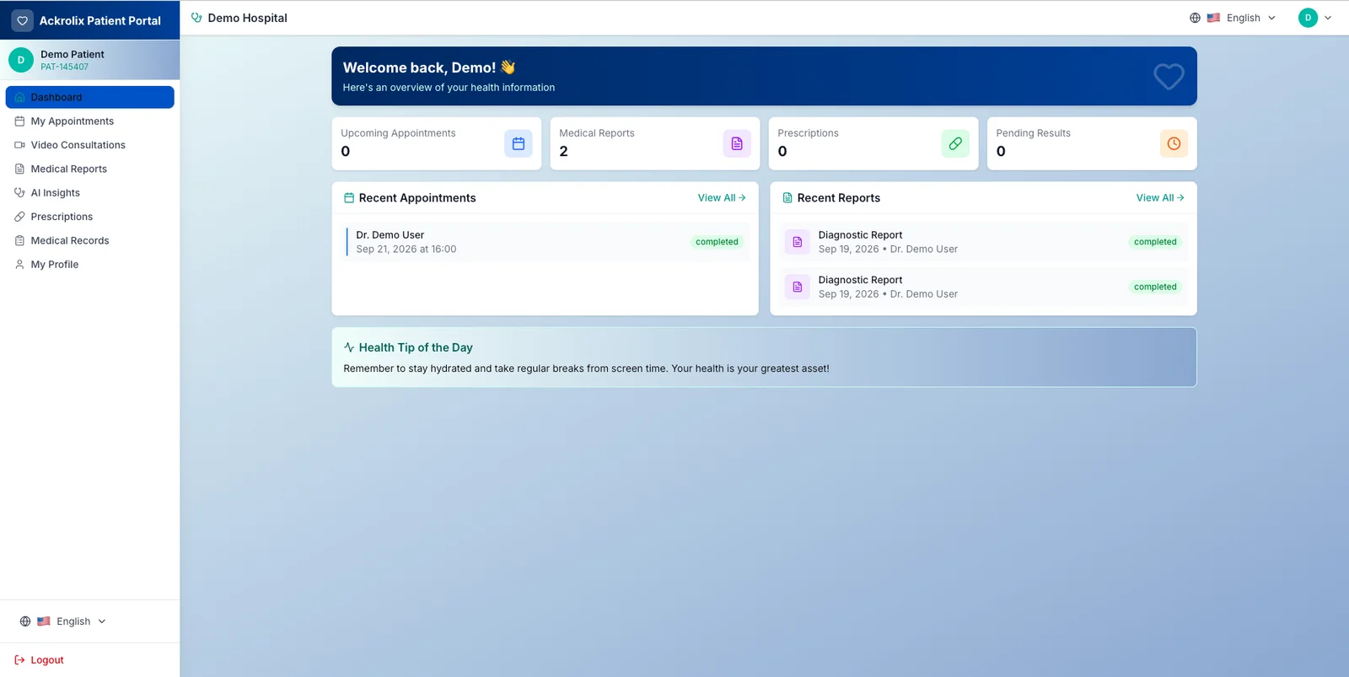Screen dimensions: 1349x677
Task: Click the Logout button
Action: tap(39, 660)
